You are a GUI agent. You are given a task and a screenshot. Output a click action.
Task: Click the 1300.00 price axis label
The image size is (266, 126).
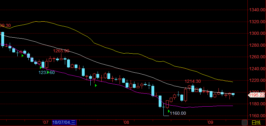click(257, 34)
